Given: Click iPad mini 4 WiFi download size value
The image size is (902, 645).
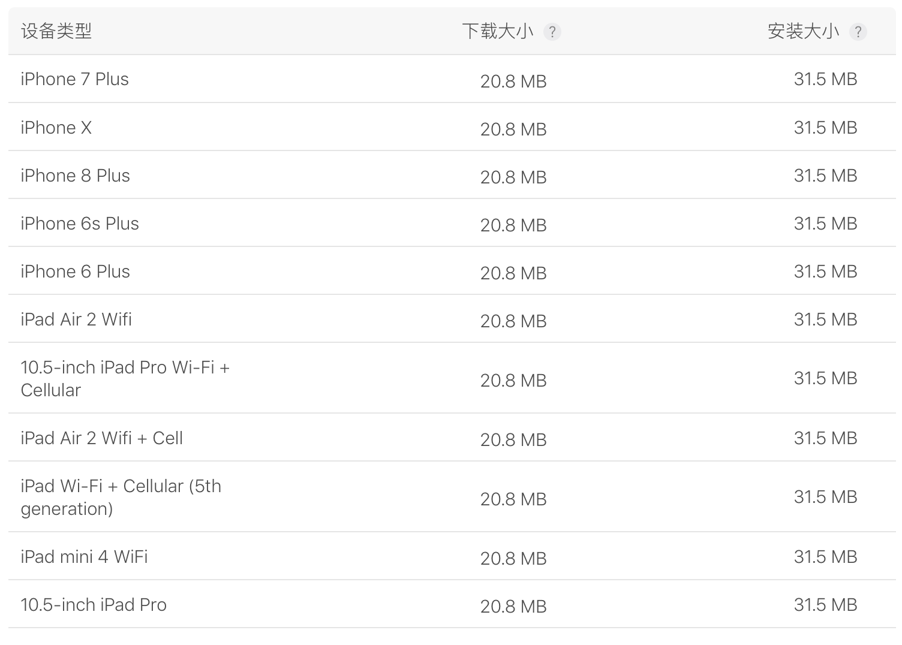Looking at the screenshot, I should click(513, 559).
